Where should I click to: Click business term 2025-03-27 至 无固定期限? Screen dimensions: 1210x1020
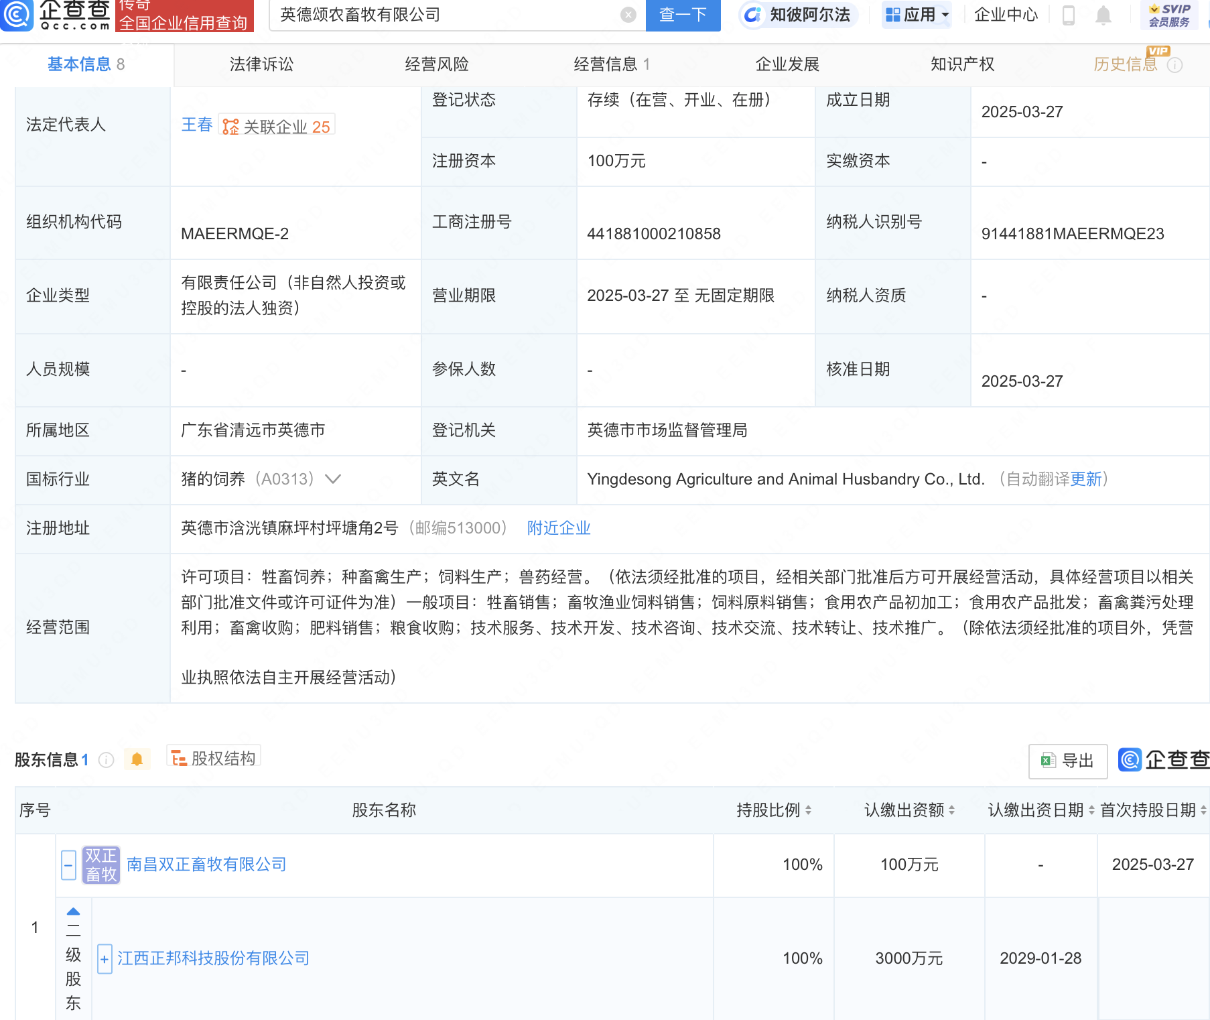[681, 296]
